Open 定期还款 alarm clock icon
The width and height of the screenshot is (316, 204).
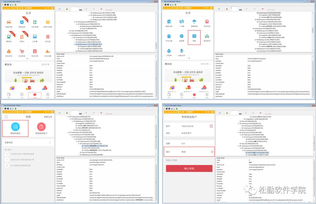tap(22, 22)
